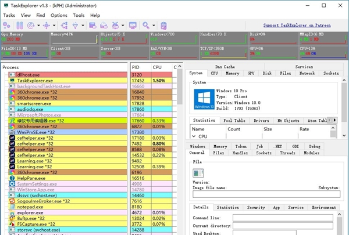The height and width of the screenshot is (235, 349).
Task: Open the Memory tab in the system panel
Action: 232,73
